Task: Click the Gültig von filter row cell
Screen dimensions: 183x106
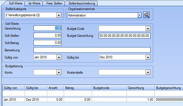Action: click(x=13, y=93)
